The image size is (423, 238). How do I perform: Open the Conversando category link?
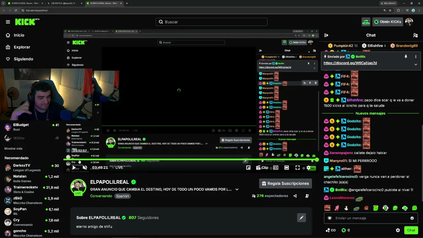(101, 196)
